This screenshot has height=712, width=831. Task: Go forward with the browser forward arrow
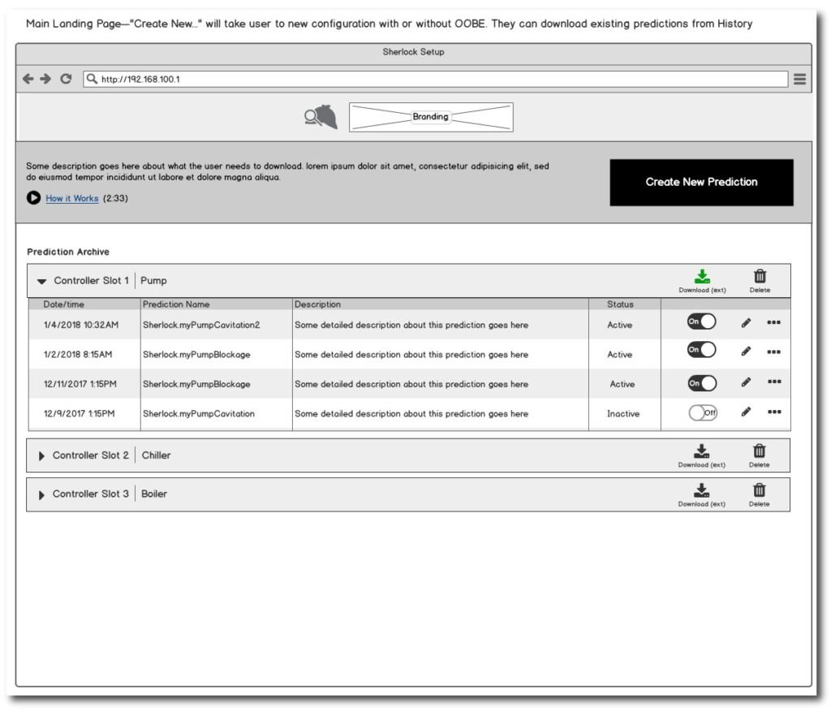(46, 79)
